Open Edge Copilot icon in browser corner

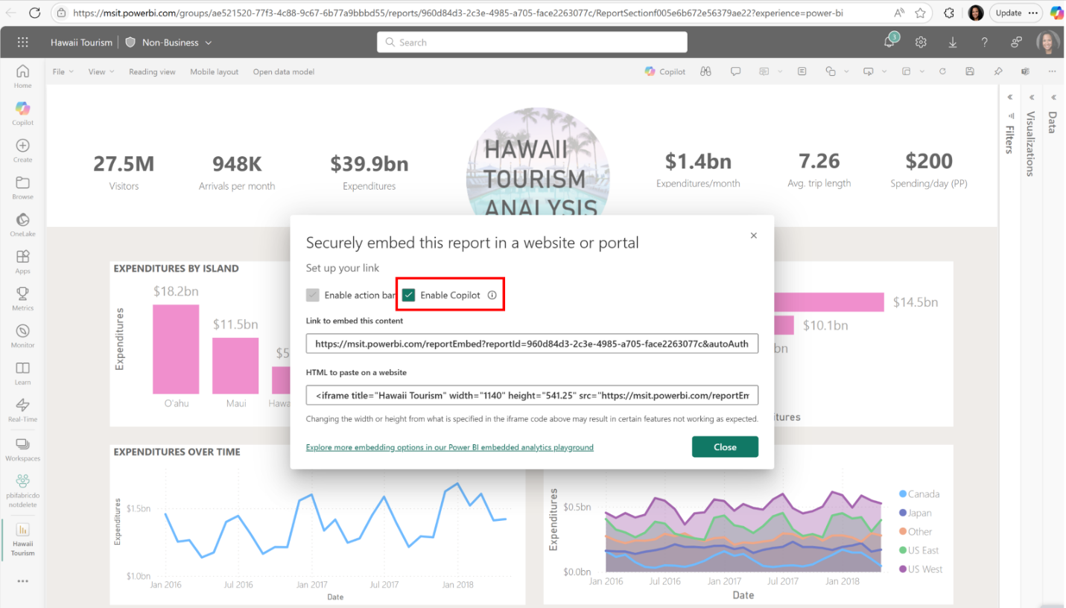point(1056,13)
